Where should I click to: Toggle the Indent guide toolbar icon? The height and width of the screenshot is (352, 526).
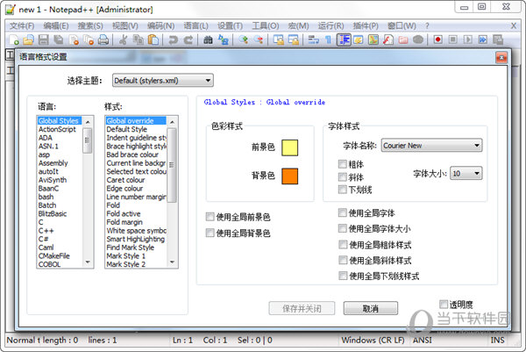[x=344, y=40]
